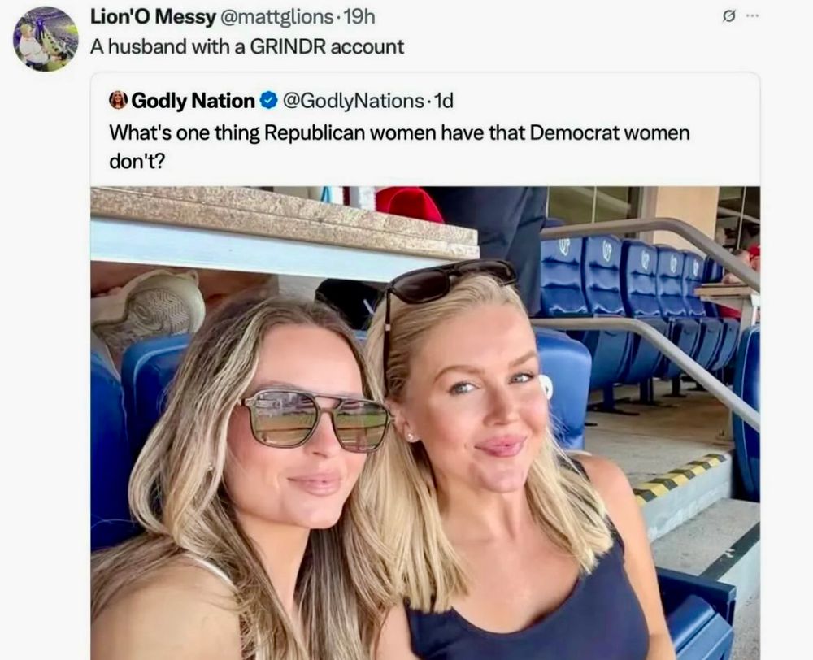
Task: Click the mirrored sunglasses in the photo
Action: click(315, 420)
